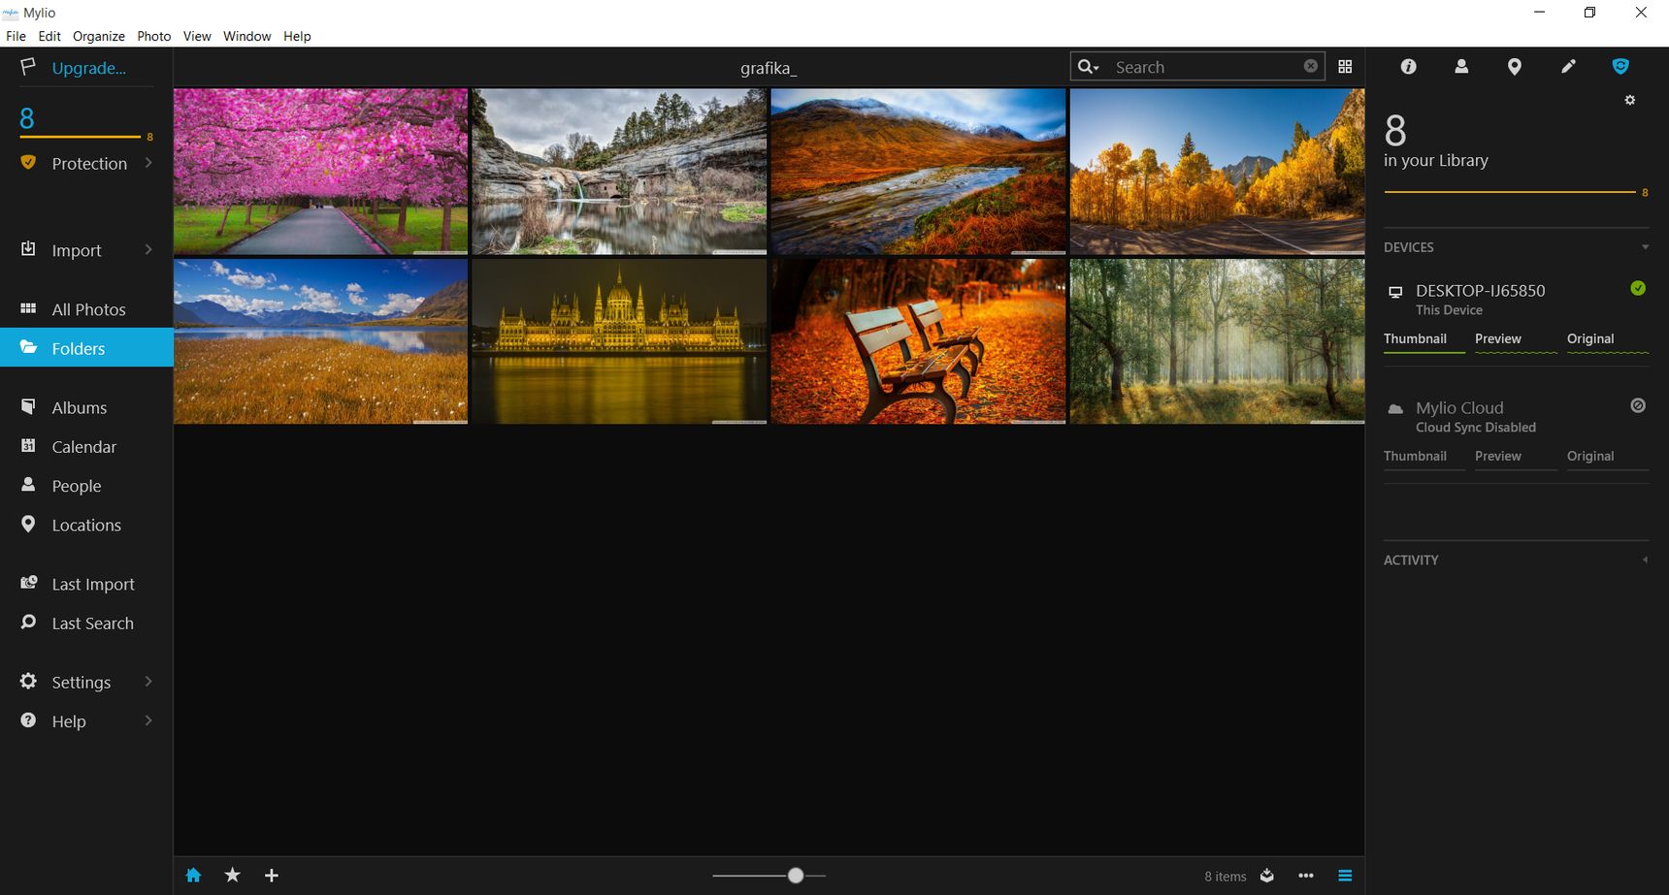1669x895 pixels.
Task: Click the Import sidebar icon
Action: pos(28,249)
